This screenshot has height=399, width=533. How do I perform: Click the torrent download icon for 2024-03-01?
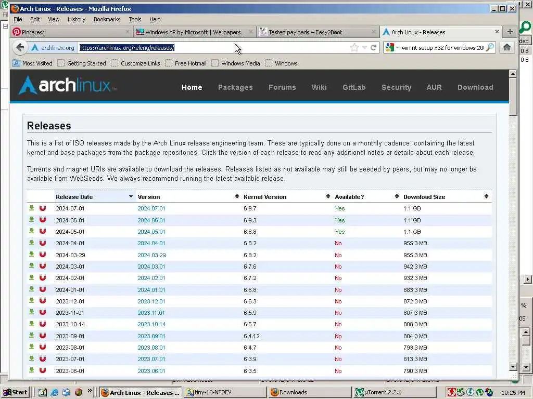32,266
